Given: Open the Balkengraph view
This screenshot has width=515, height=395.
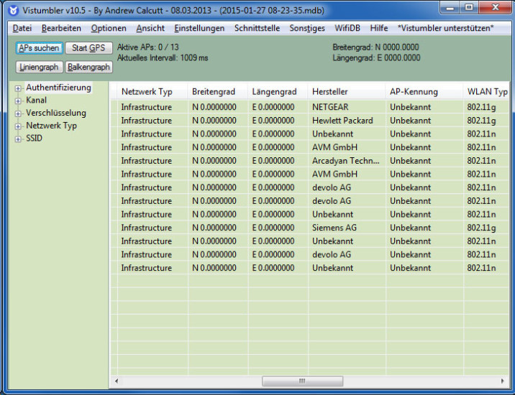Looking at the screenshot, I should [x=89, y=67].
